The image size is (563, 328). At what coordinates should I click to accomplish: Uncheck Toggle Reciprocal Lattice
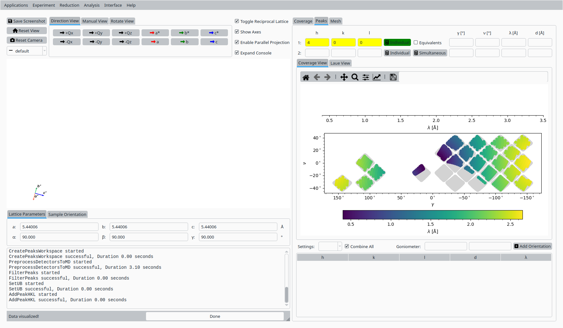point(237,21)
